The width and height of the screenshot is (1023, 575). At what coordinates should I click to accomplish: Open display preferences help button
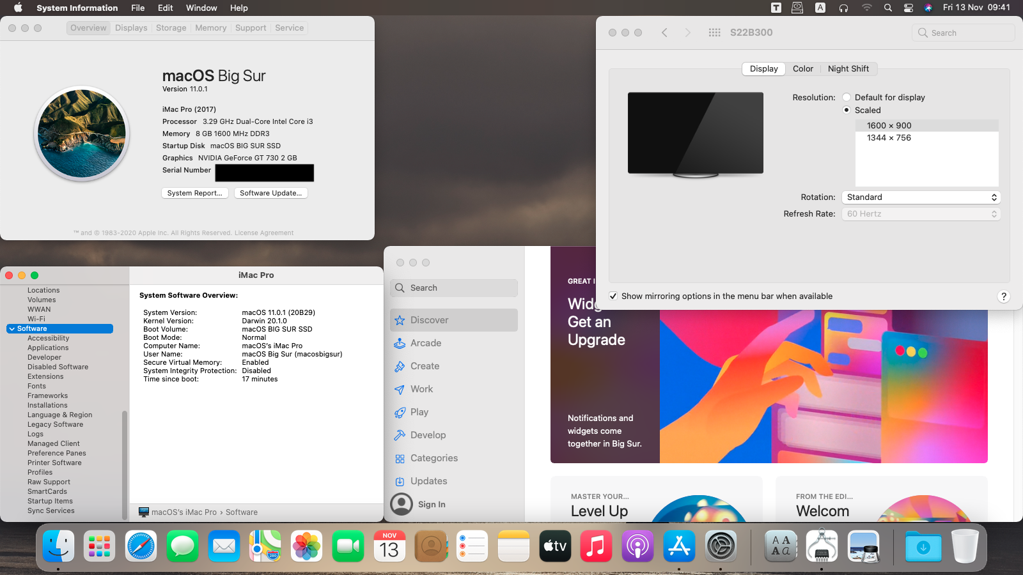pos(1004,296)
